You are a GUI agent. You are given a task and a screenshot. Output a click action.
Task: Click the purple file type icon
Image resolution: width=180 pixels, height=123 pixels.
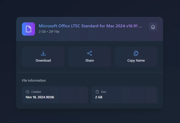click(28, 29)
